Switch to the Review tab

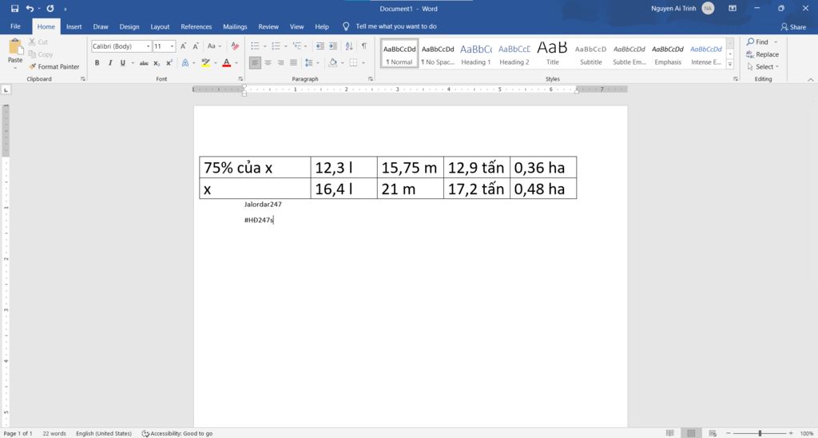pos(268,26)
